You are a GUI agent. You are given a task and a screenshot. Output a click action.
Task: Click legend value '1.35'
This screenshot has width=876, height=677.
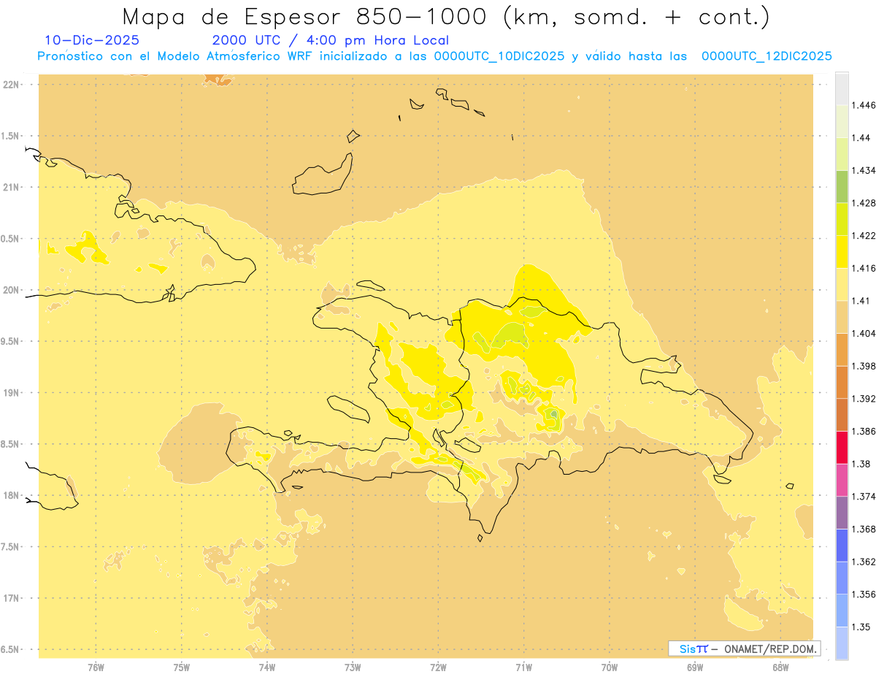862,627
